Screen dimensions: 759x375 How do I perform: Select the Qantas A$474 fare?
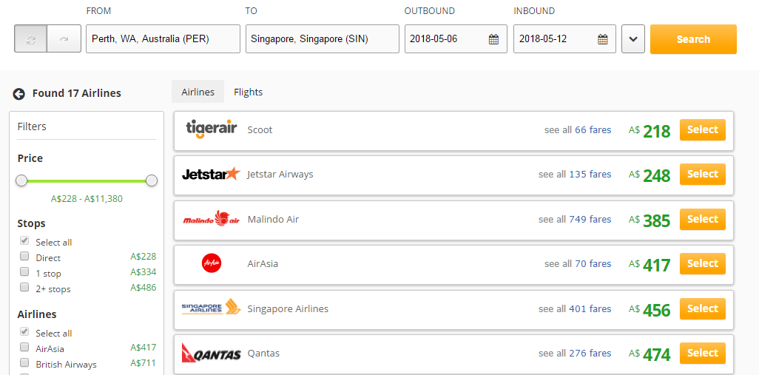click(702, 354)
